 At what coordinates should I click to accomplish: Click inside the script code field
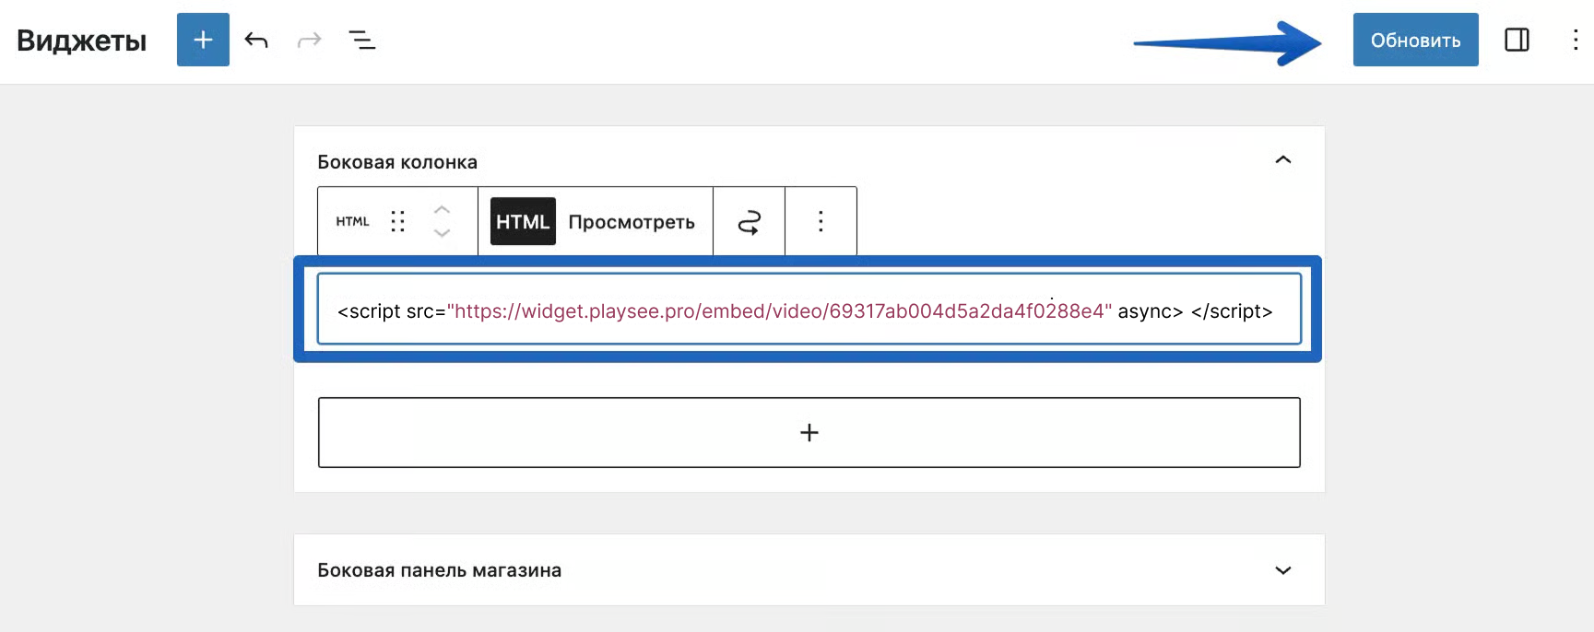[808, 310]
